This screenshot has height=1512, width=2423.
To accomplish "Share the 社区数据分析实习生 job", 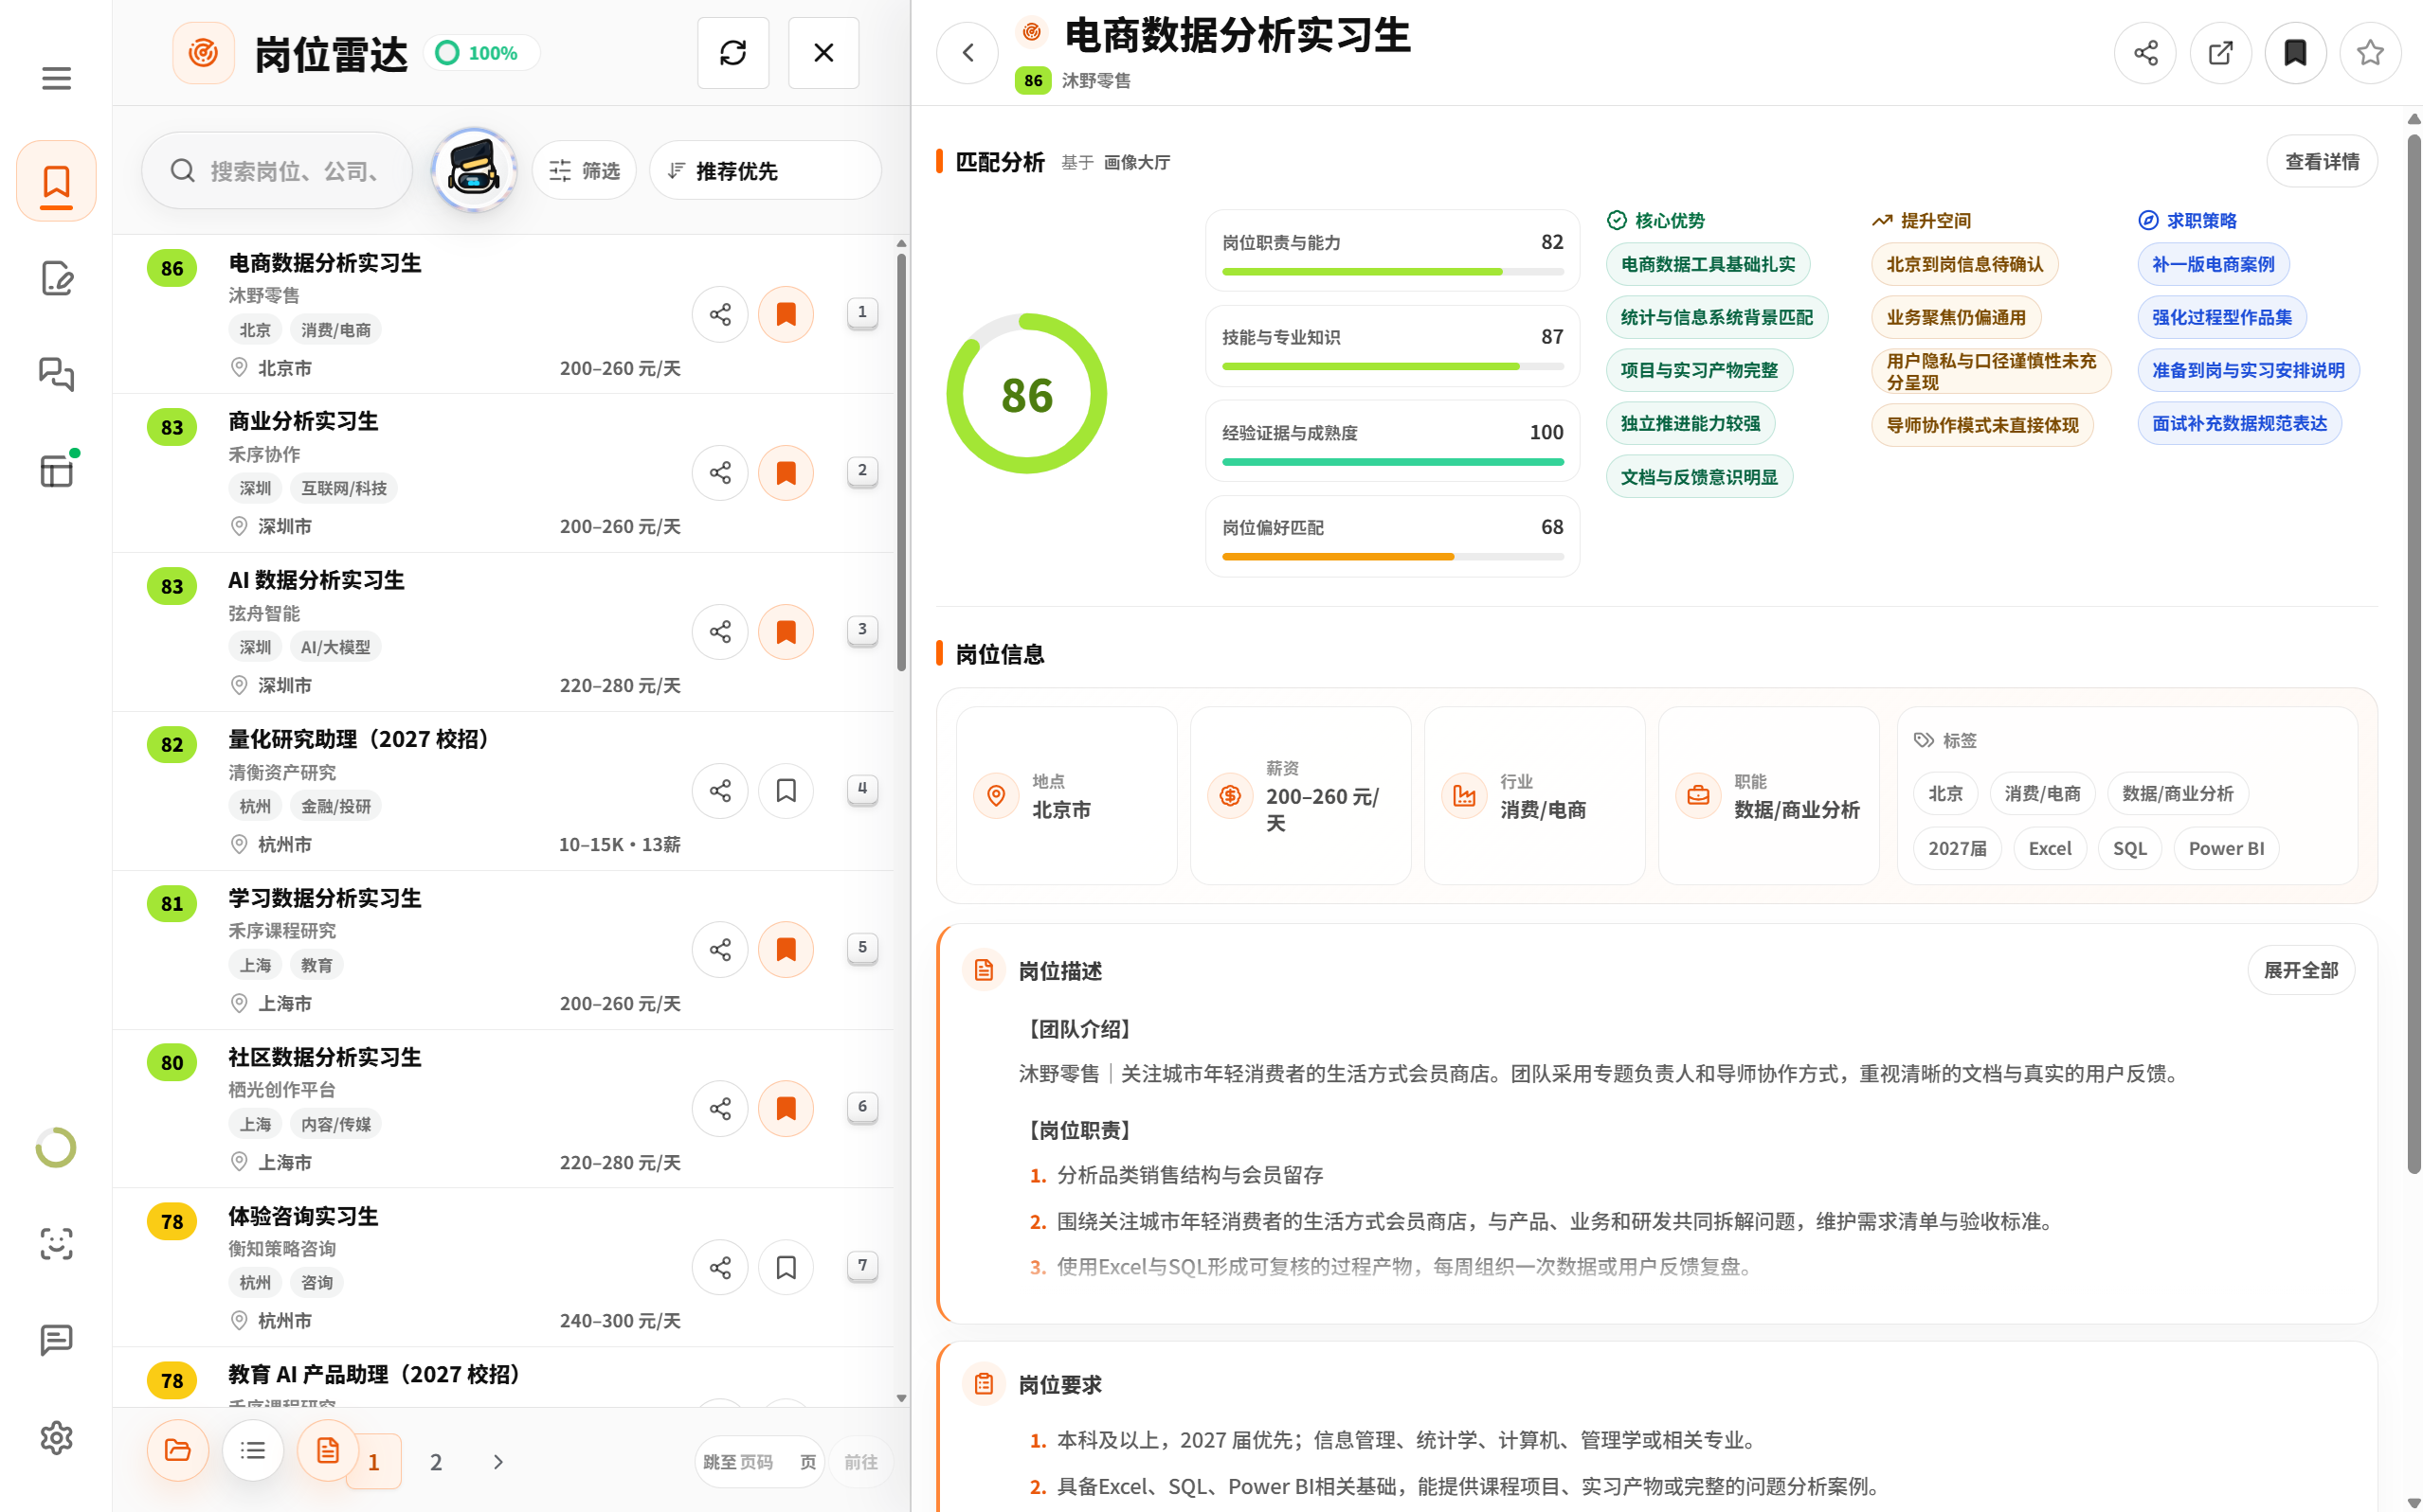I will (x=719, y=1108).
